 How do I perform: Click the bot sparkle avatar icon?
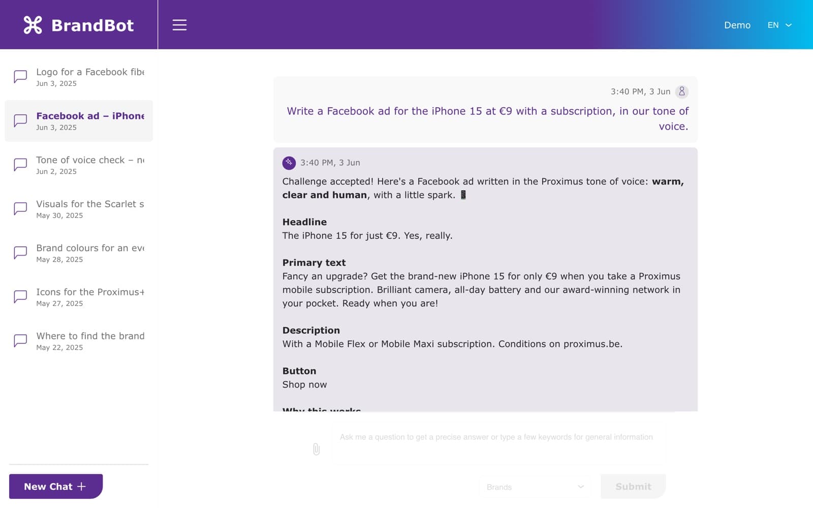coord(289,163)
